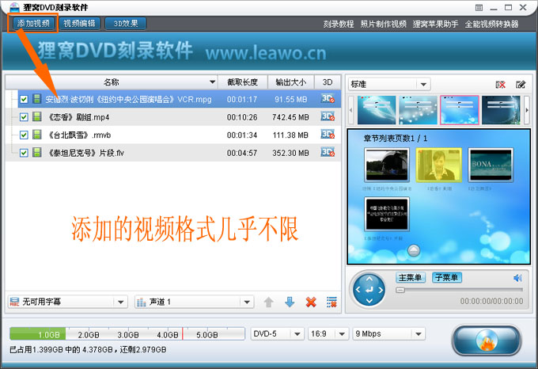Select the third highlighted menu template
Image resolution: width=538 pixels, height=369 pixels.
click(x=460, y=110)
